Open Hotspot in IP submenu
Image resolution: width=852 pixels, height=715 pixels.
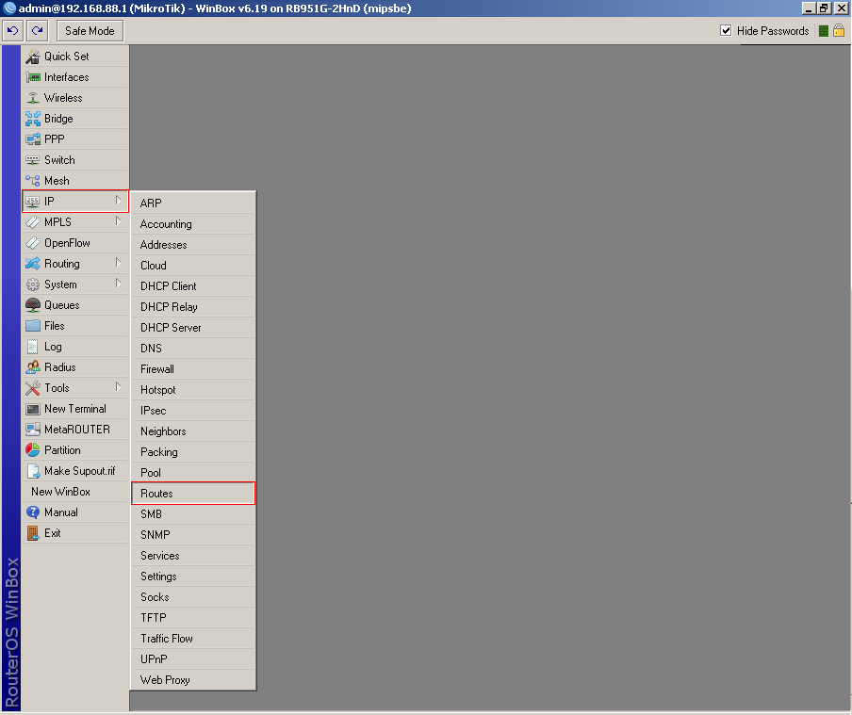coord(193,390)
